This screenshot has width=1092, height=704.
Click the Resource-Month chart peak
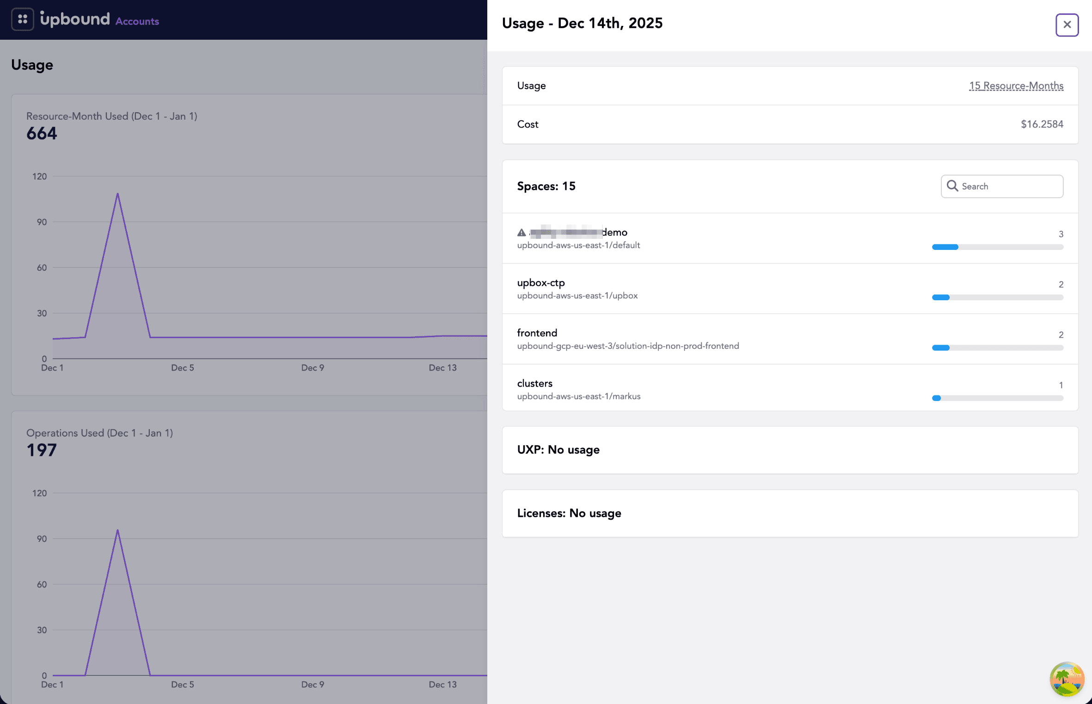tap(118, 194)
